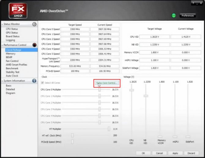
Task: Click CPU Core 0 current speed 3907.50 MHz
Action: pos(105,29)
